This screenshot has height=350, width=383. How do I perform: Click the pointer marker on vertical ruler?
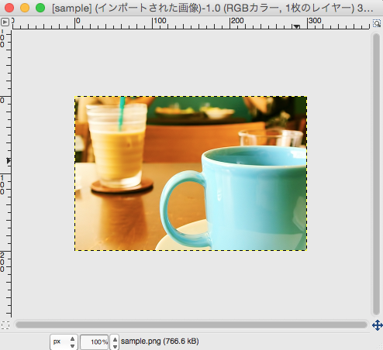(9, 161)
